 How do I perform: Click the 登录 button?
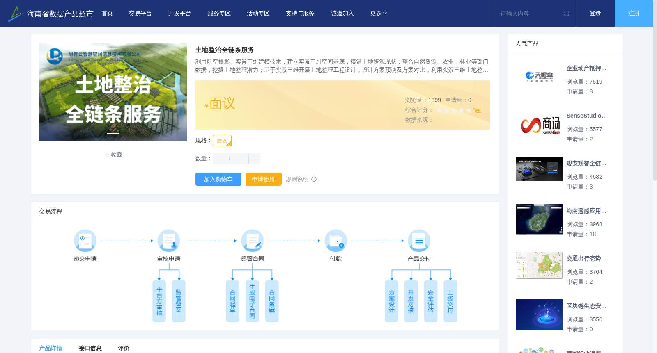pyautogui.click(x=595, y=14)
